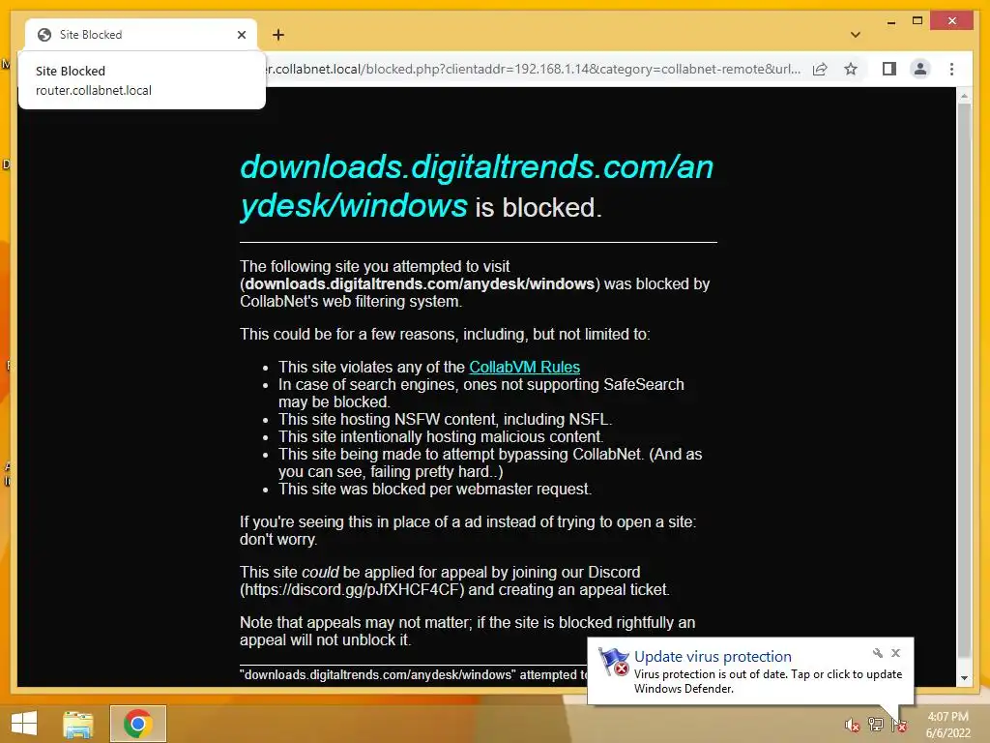Open the network tray icon

click(x=876, y=725)
